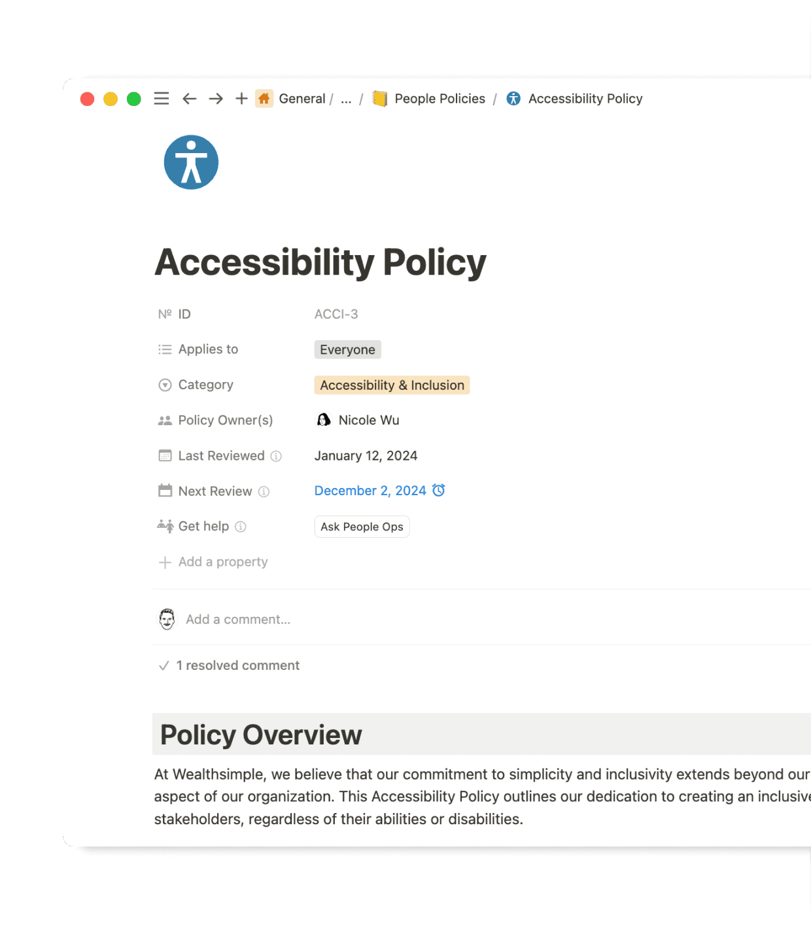
Task: Open the December 2, 2024 date link
Action: (370, 490)
